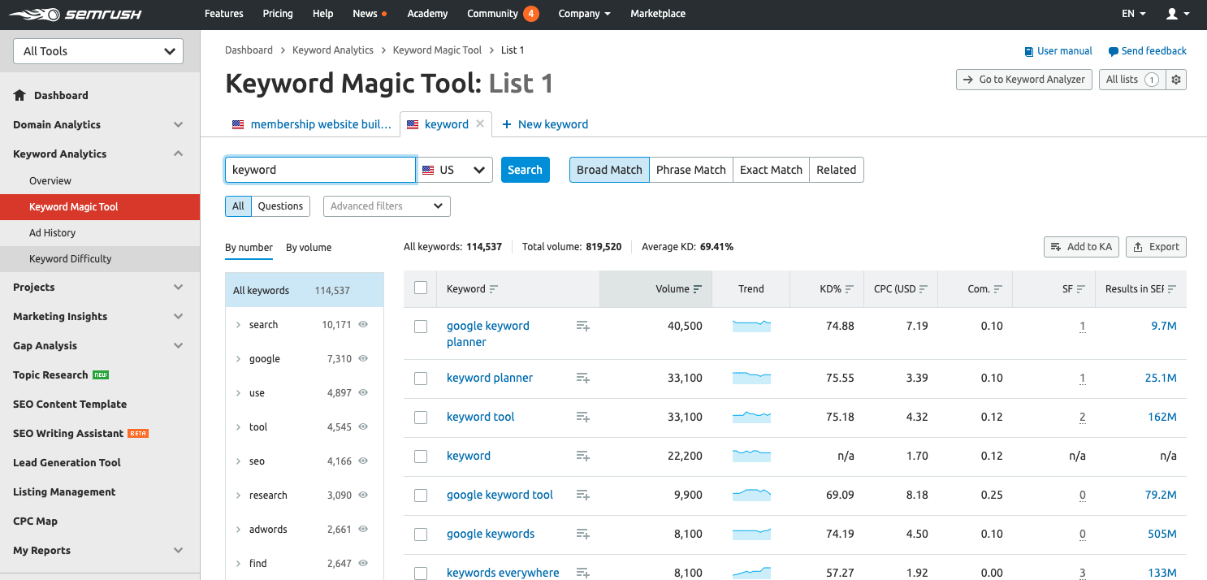Toggle the eye icon beside the search group
This screenshot has width=1207, height=580.
point(362,324)
